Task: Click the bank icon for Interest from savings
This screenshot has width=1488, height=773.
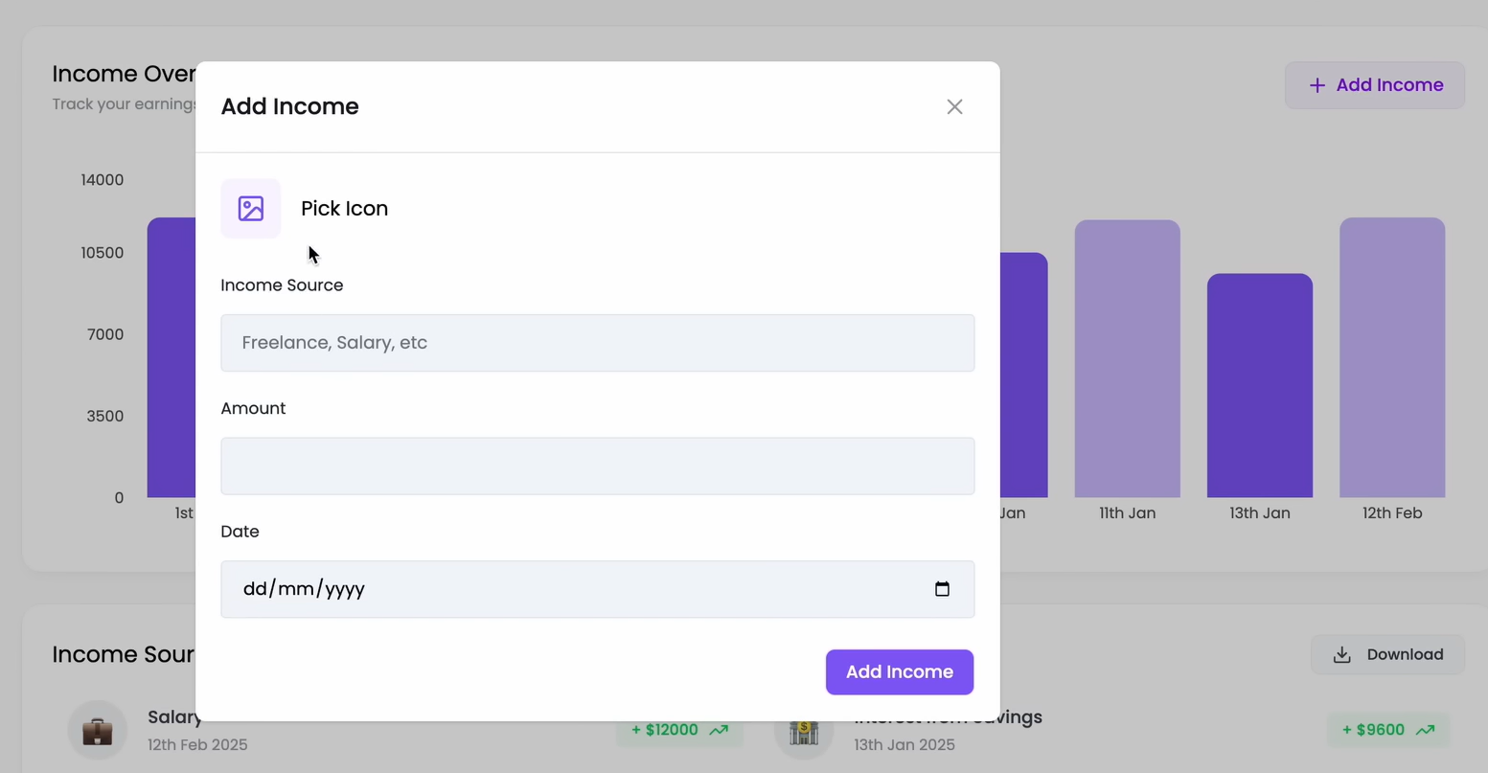Action: (x=804, y=732)
